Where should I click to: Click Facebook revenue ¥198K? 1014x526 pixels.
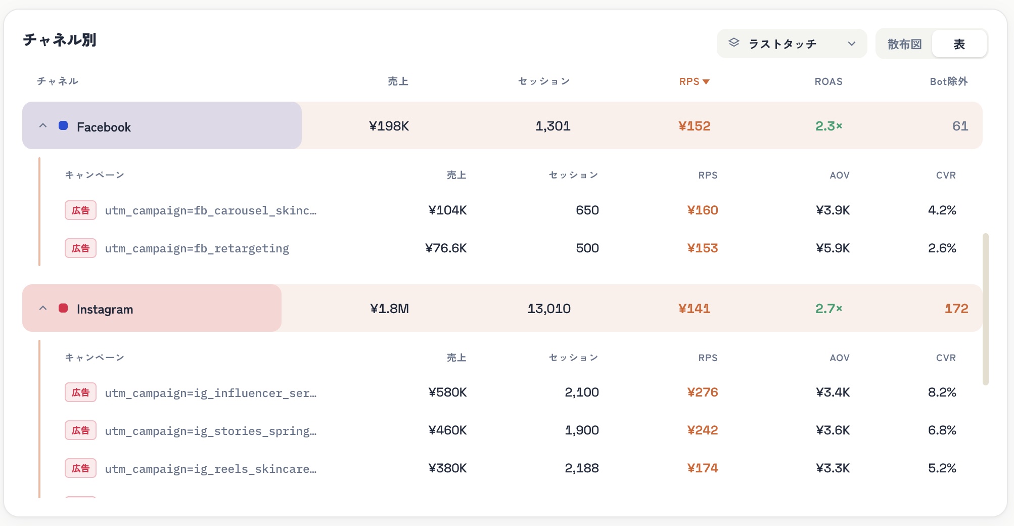tap(389, 126)
